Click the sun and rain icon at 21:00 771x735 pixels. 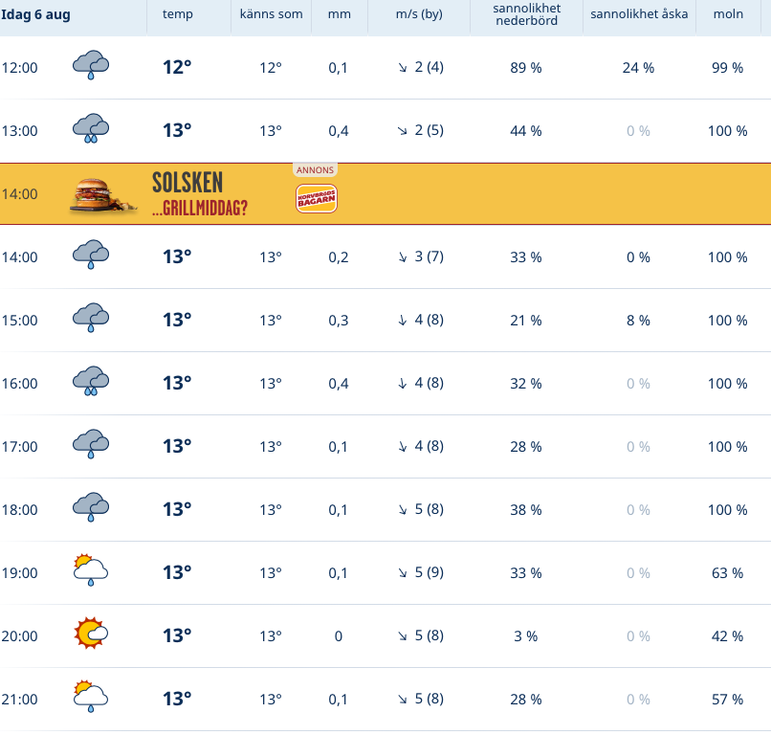pos(91,697)
